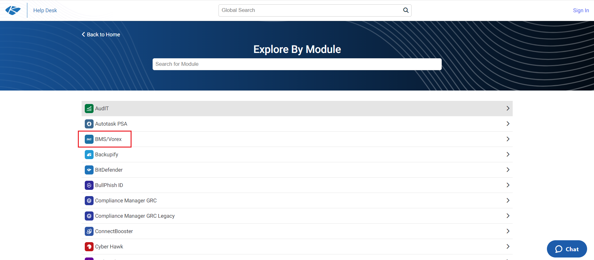Click the Kaseya logo icon
This screenshot has height=260, width=594.
[x=13, y=10]
